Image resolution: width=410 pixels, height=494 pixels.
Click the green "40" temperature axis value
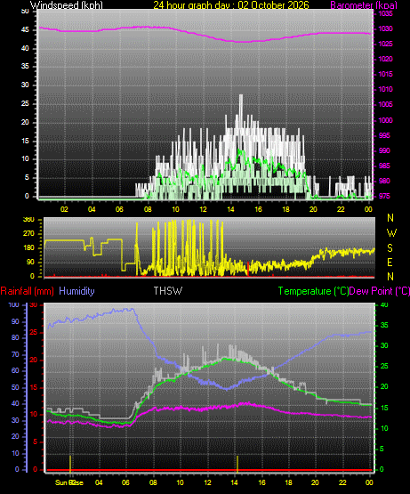(x=384, y=305)
